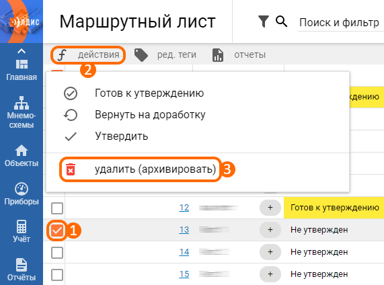The height and width of the screenshot is (285, 384).
Task: Collapse sidebar with the up chevron
Action: pyautogui.click(x=22, y=51)
